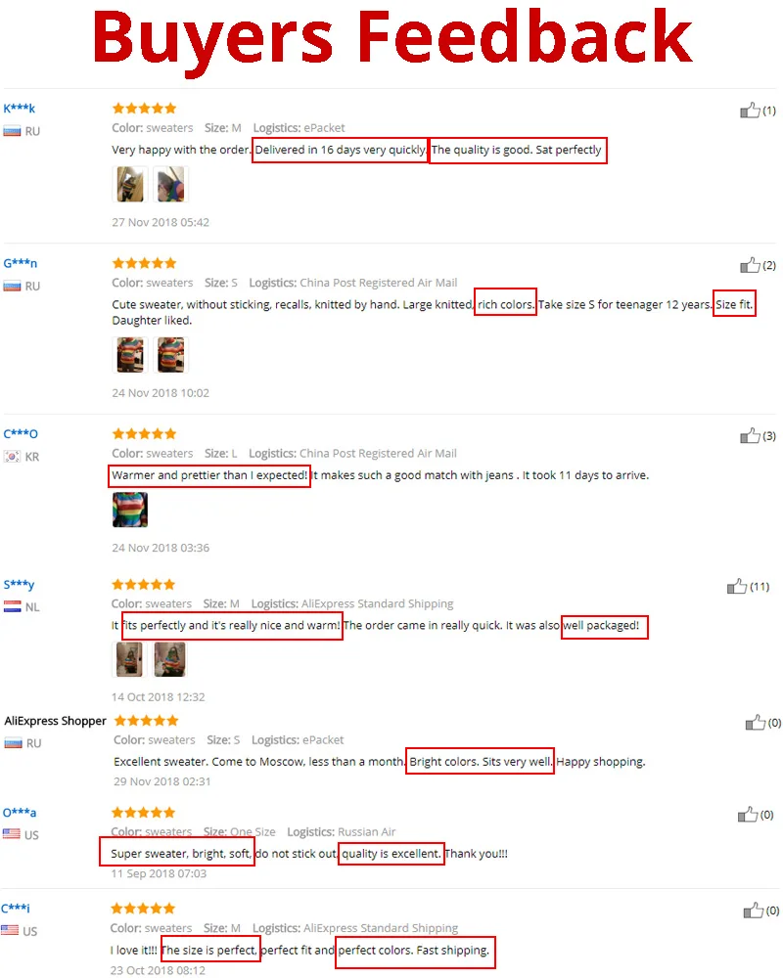The image size is (783, 978).
Task: Like O***a's review via thumbs-up icon
Action: click(x=748, y=815)
